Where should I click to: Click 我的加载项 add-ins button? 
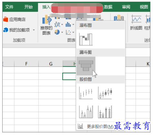17,30
